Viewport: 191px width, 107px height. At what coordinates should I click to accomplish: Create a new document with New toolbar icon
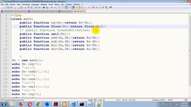(x=2, y=7)
